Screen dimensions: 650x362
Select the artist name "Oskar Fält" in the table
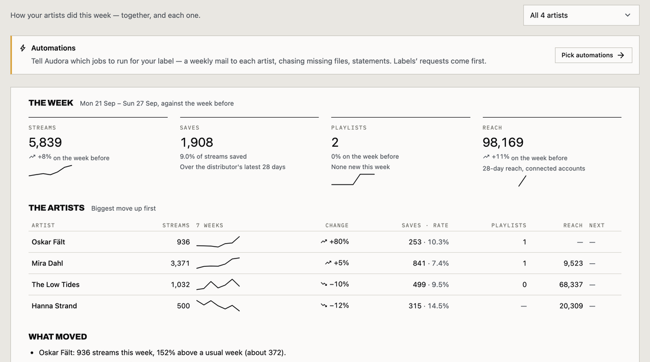(48, 242)
